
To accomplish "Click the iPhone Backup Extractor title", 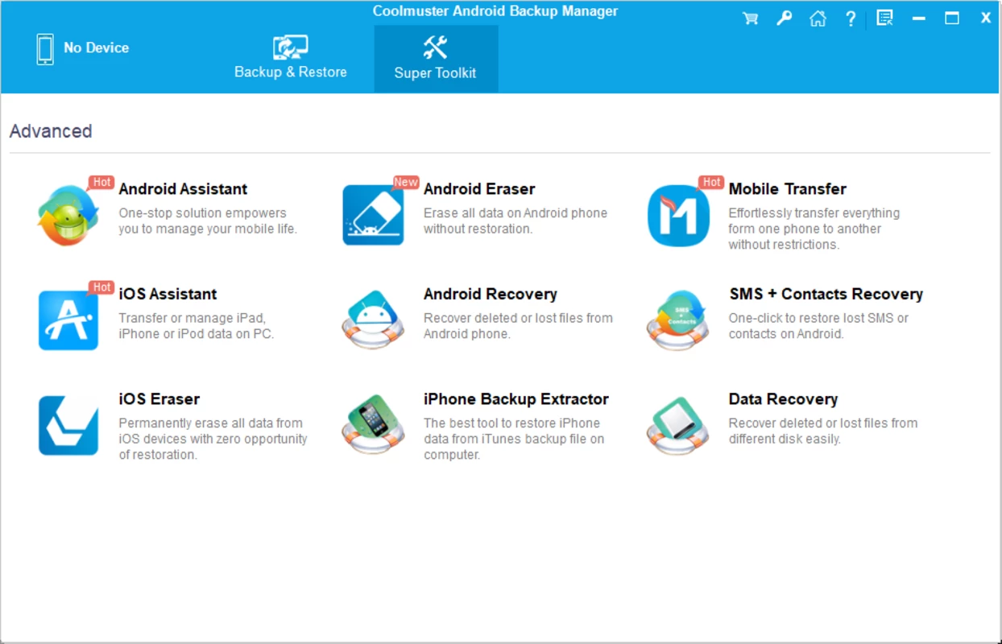I will pyautogui.click(x=516, y=399).
